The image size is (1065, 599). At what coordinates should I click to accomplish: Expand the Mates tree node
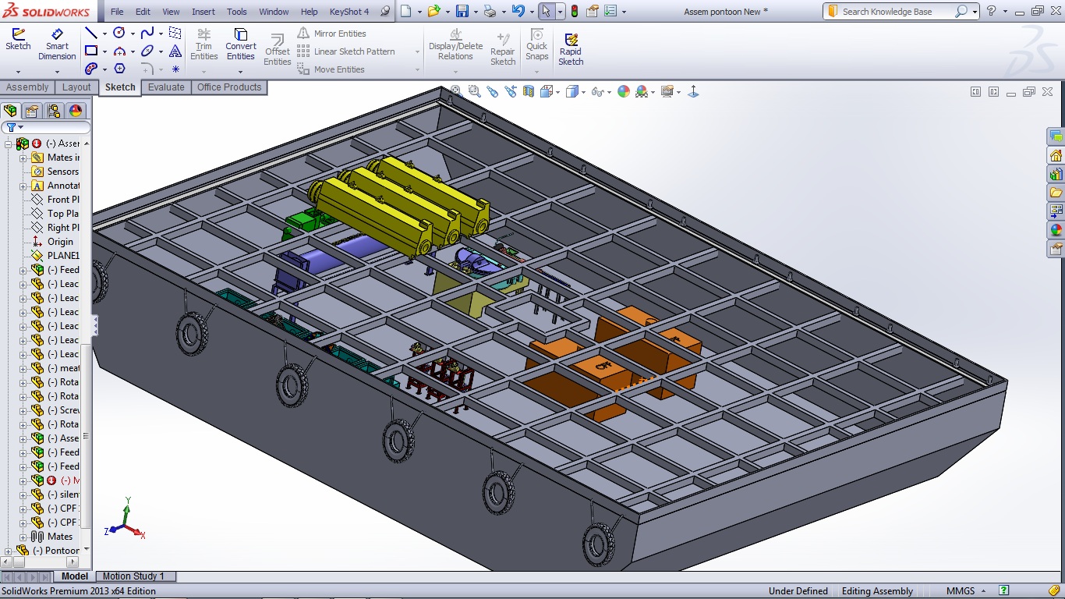click(x=23, y=537)
